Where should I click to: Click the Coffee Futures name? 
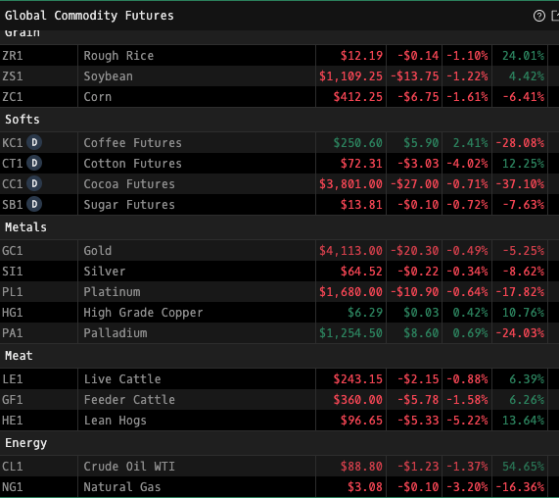(132, 143)
